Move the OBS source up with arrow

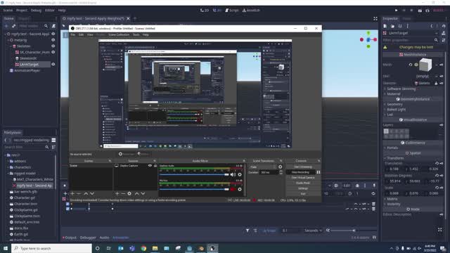pos(137,194)
